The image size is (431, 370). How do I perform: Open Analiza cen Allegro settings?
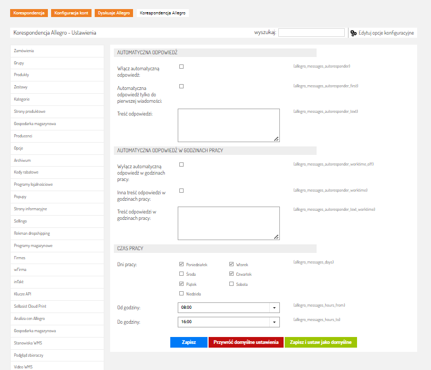point(57,318)
